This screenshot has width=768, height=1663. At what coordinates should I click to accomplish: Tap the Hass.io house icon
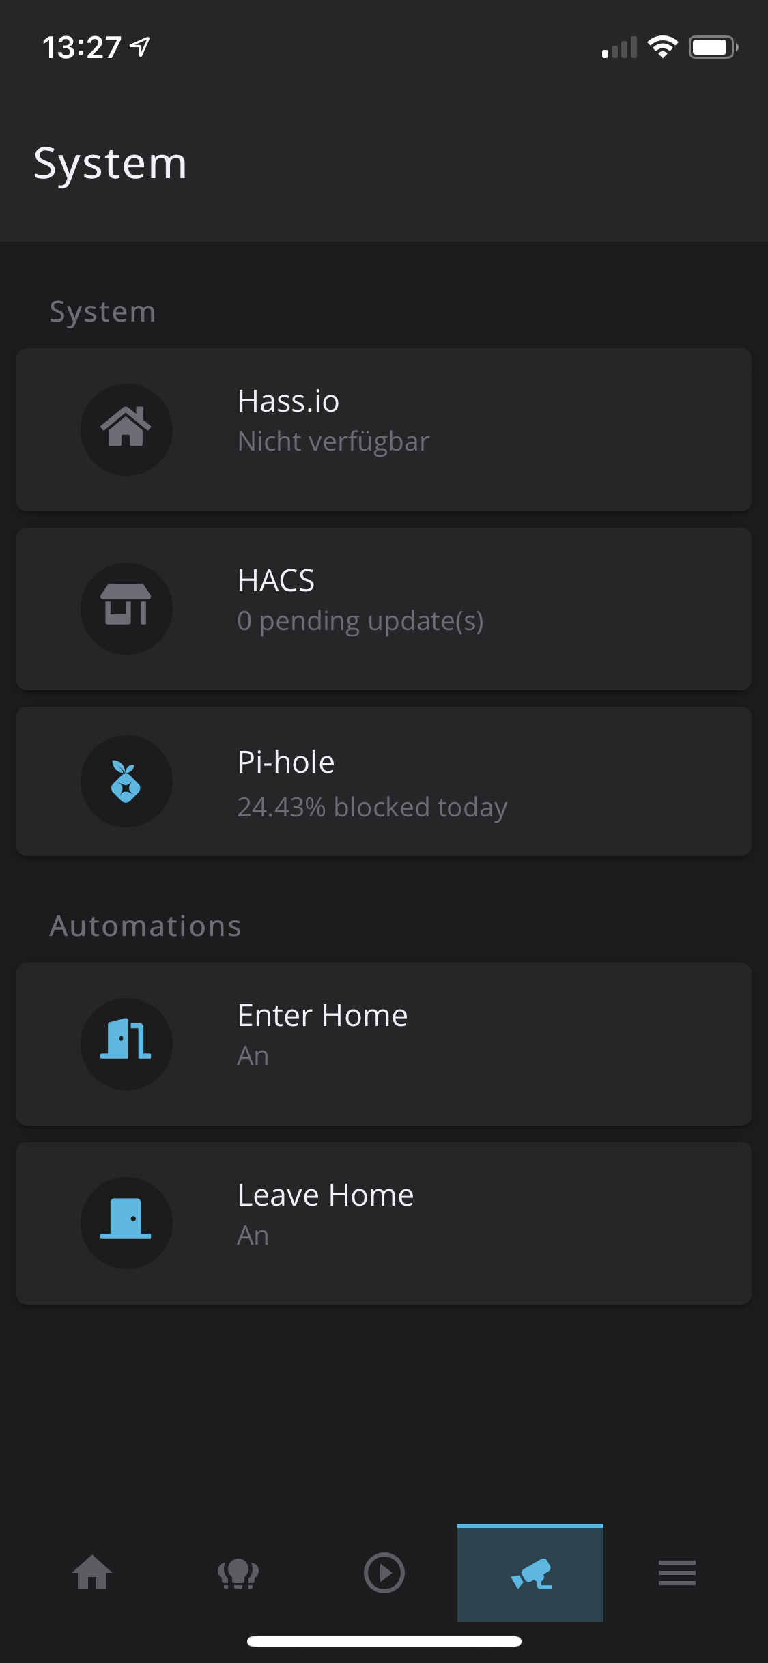coord(126,429)
